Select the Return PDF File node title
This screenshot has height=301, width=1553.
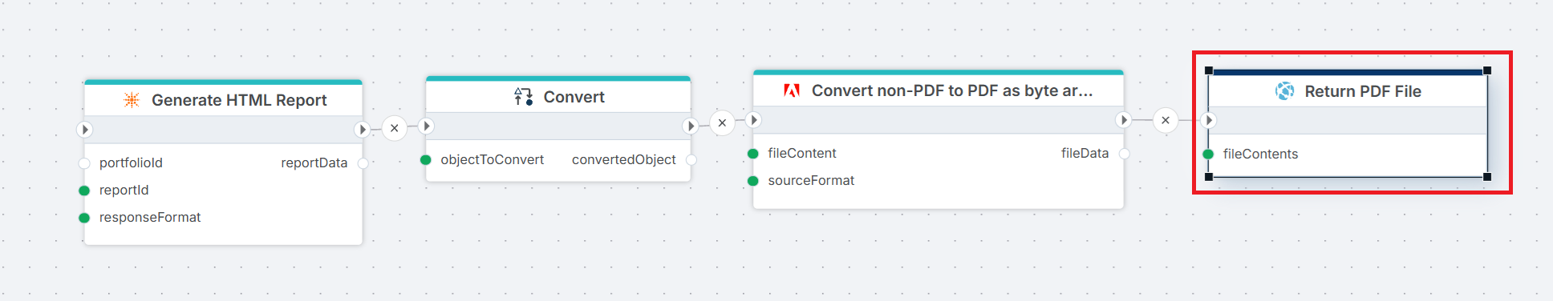pos(1363,91)
